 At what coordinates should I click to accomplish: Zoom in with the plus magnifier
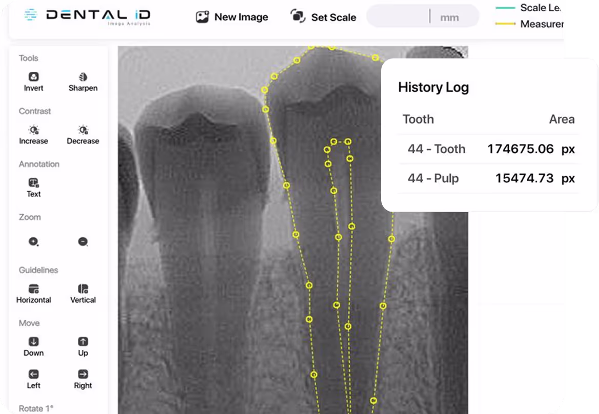point(34,241)
